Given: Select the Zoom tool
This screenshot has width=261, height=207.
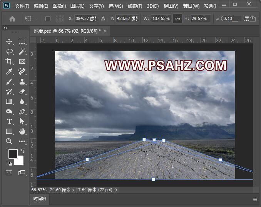Looking at the screenshot, I should [x=9, y=141].
